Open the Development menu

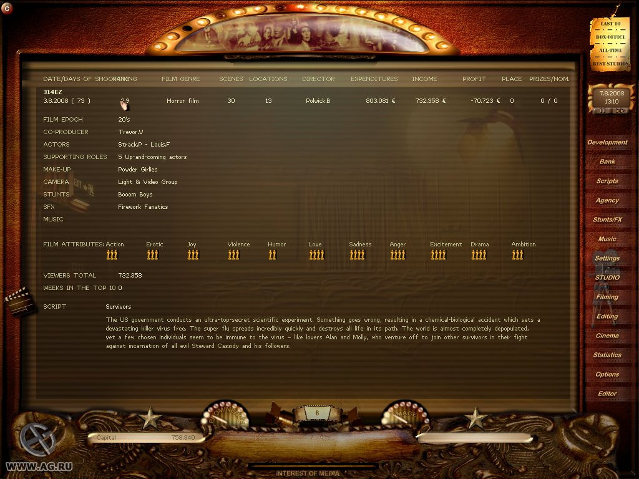(x=607, y=142)
